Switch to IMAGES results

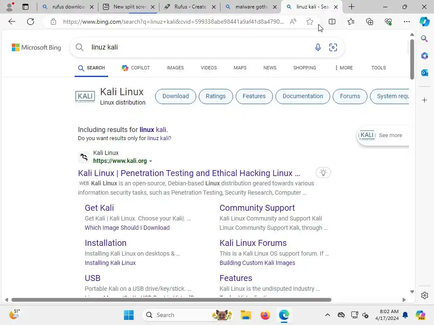click(175, 68)
